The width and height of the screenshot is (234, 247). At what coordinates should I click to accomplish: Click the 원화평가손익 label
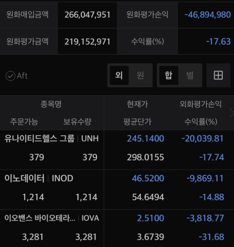coord(147,14)
